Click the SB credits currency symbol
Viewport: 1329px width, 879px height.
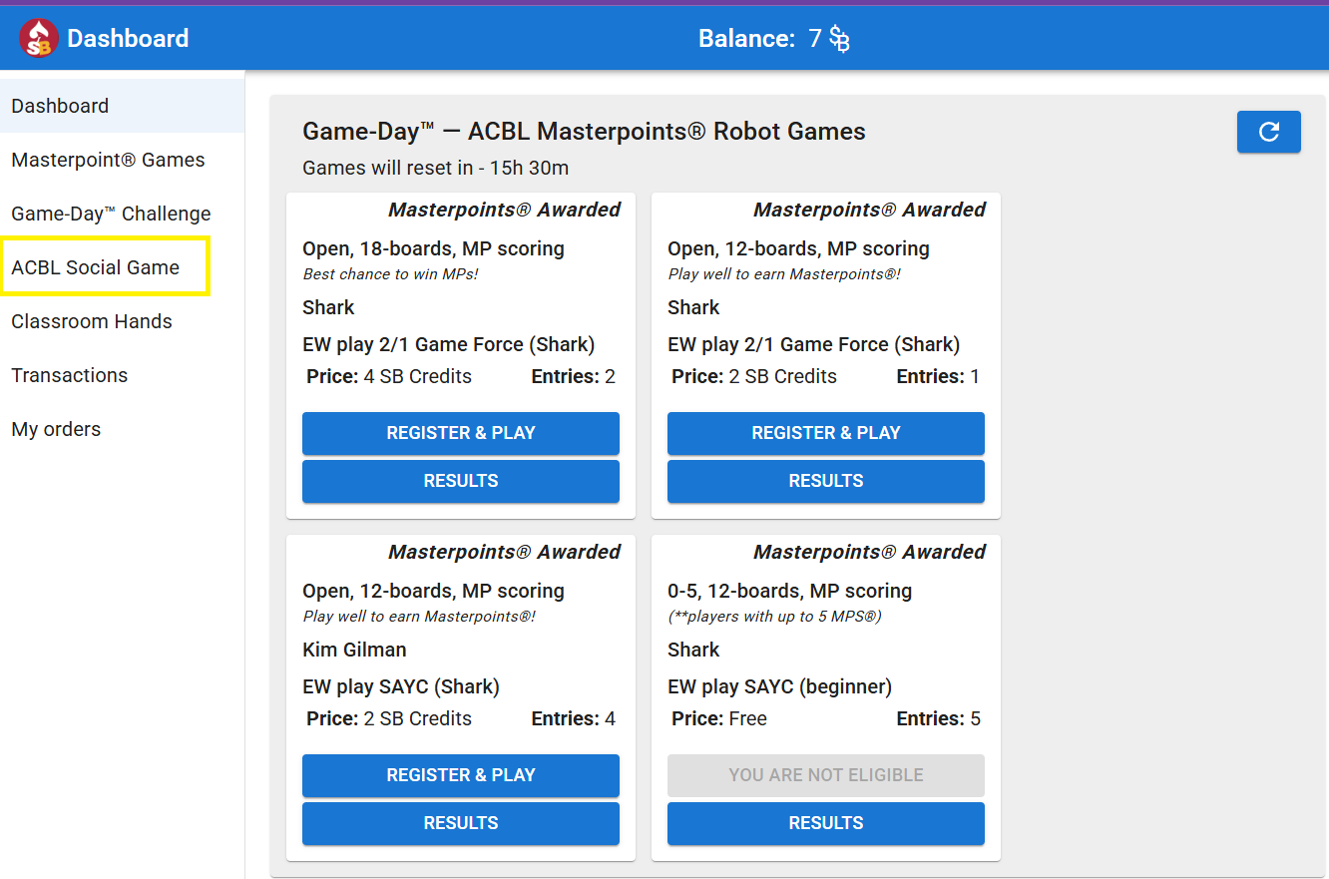point(840,39)
